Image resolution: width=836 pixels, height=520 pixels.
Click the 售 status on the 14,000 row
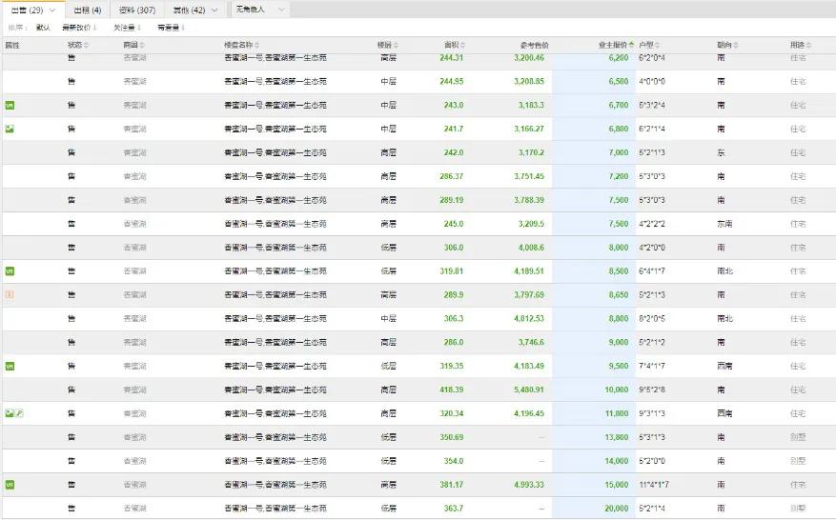pyautogui.click(x=71, y=461)
